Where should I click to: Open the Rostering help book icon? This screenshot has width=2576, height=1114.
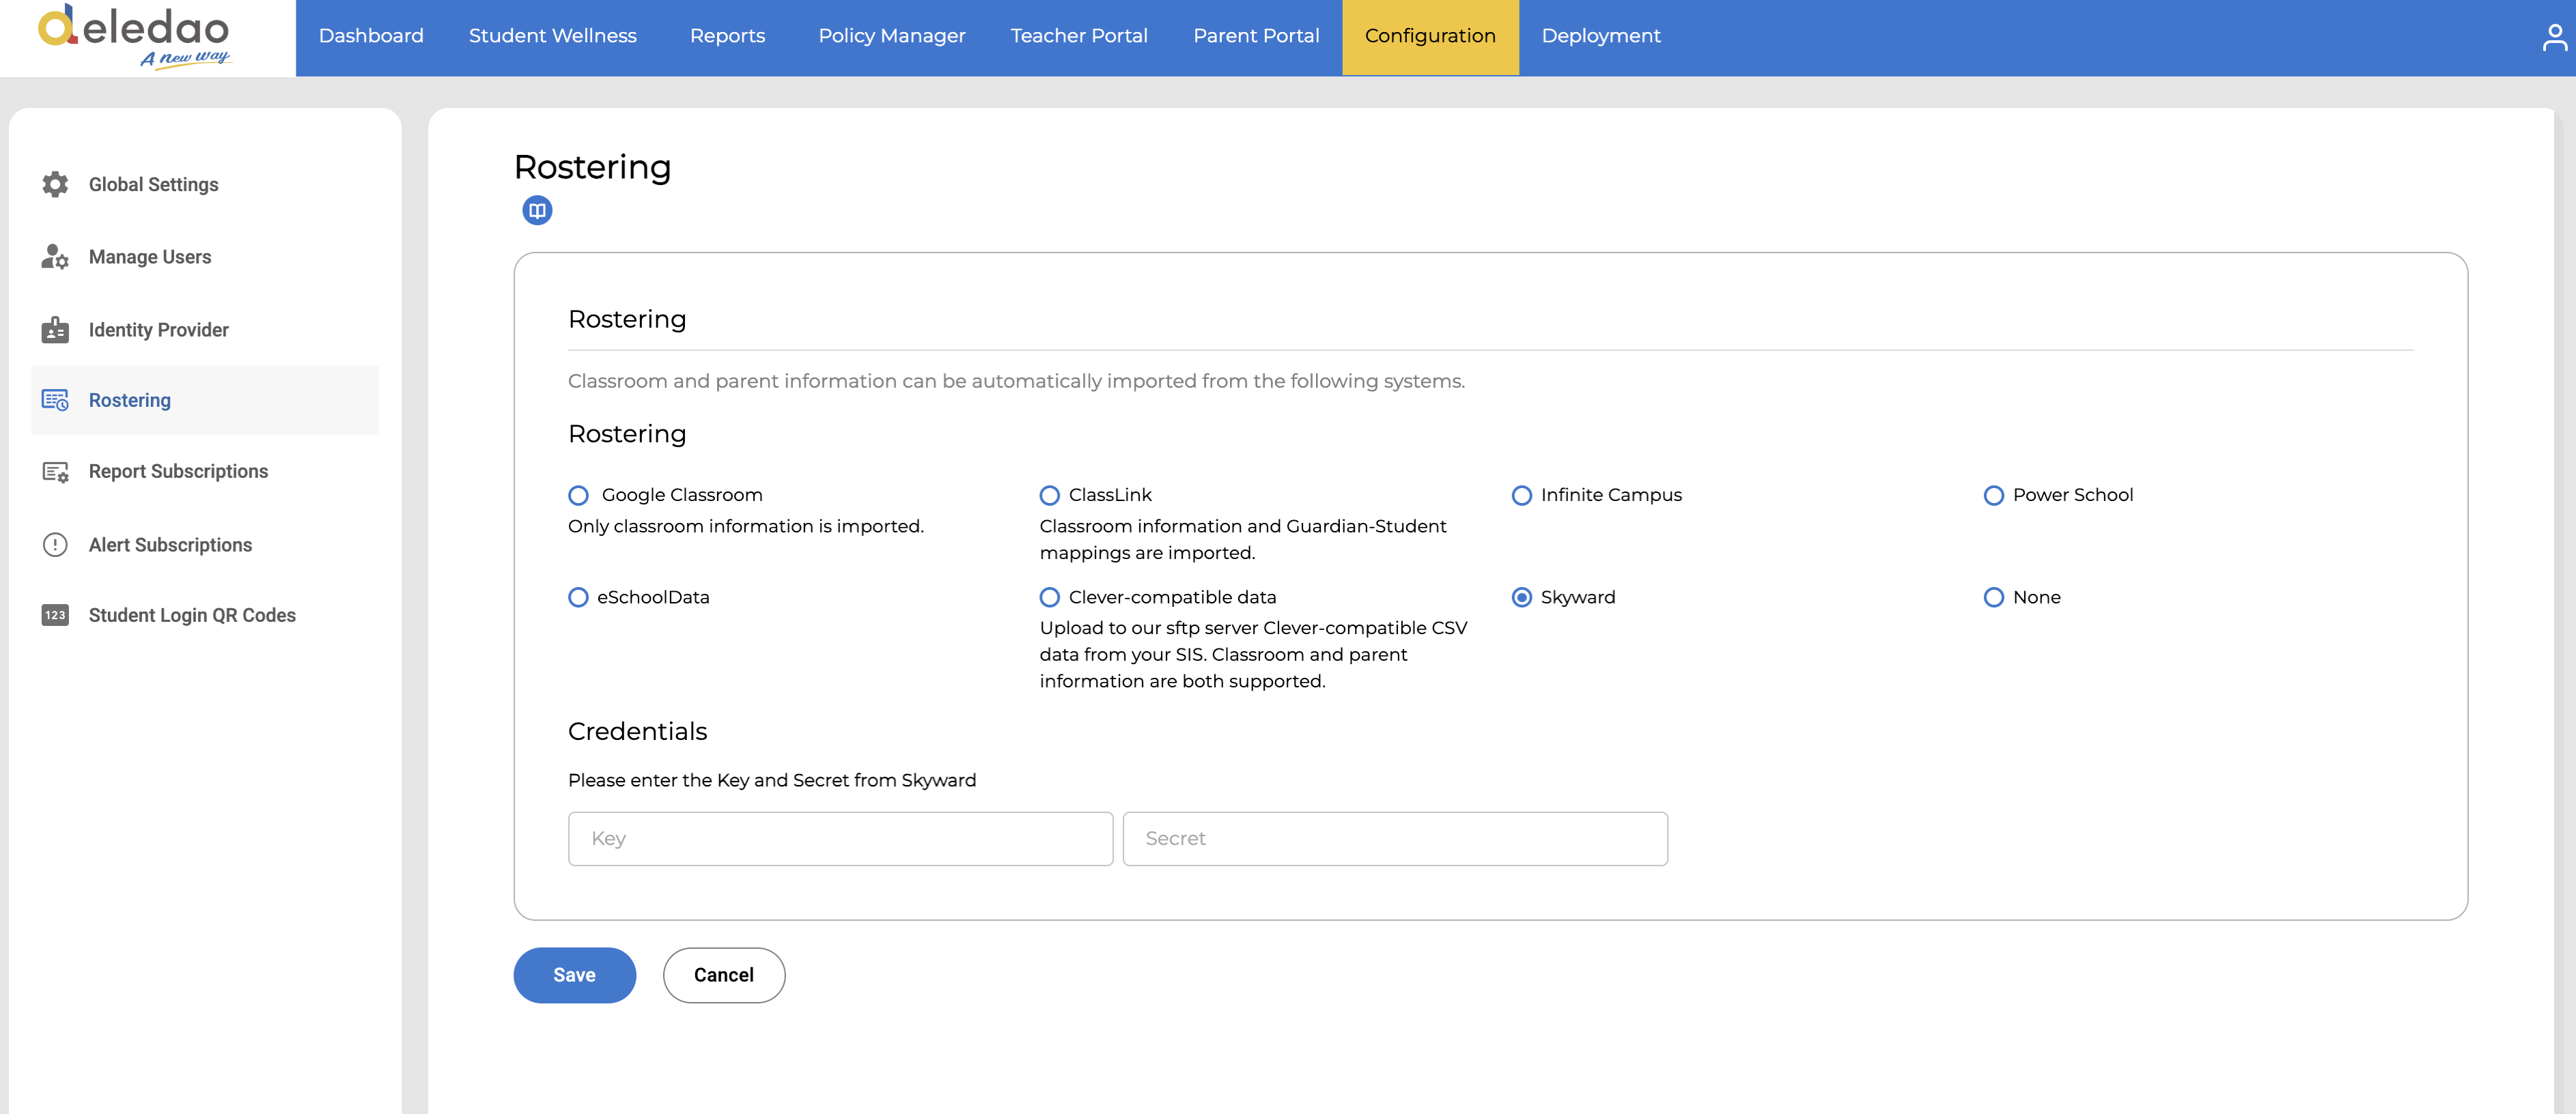pos(537,210)
